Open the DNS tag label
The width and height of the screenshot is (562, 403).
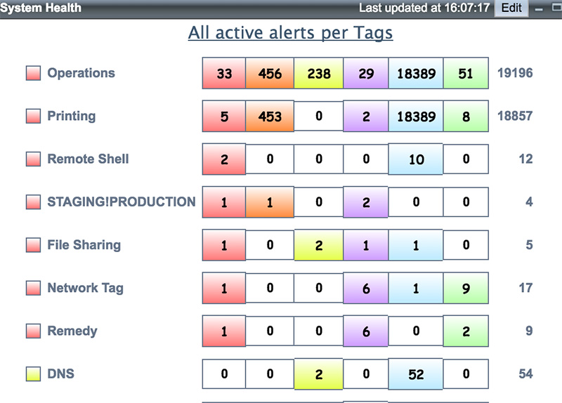(x=61, y=374)
